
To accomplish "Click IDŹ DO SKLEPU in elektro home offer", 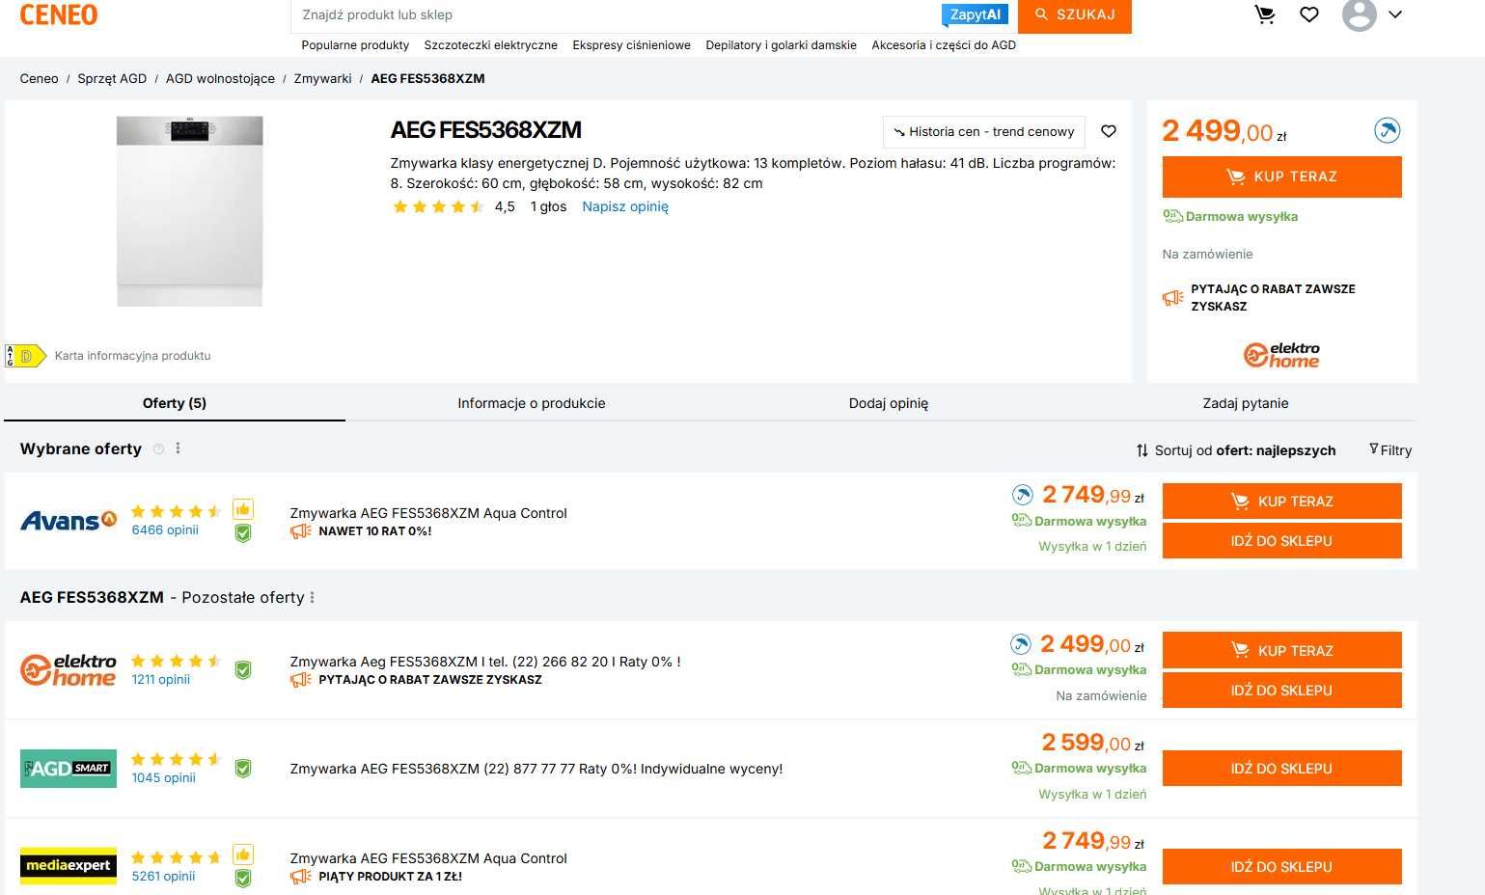I will [x=1281, y=691].
